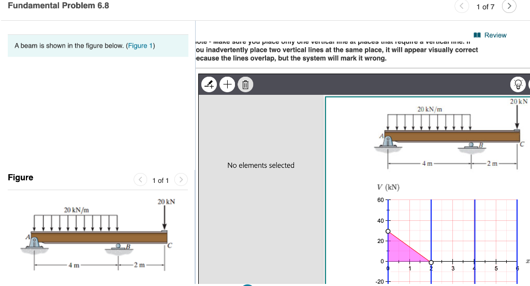Select the add vertical line tool
The width and height of the screenshot is (530, 286).
click(209, 84)
